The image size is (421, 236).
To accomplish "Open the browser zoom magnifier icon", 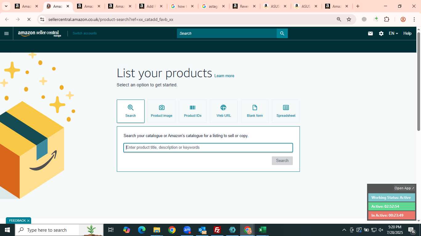I will 339,19.
